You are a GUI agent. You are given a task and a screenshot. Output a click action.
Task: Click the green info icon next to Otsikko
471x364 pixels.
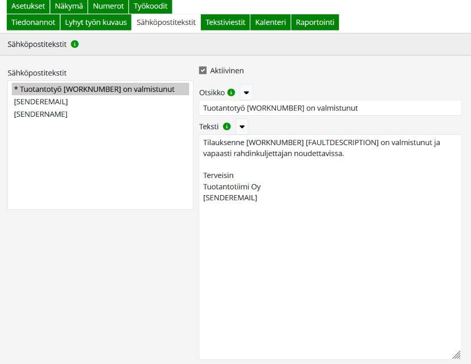(x=231, y=92)
